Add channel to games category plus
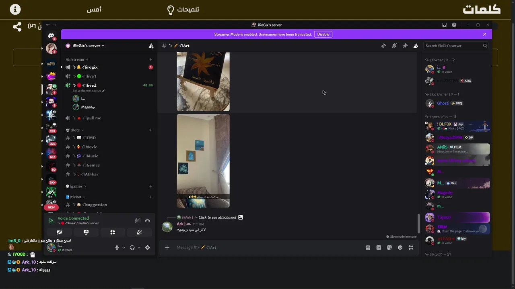The width and height of the screenshot is (515, 289). point(151,186)
